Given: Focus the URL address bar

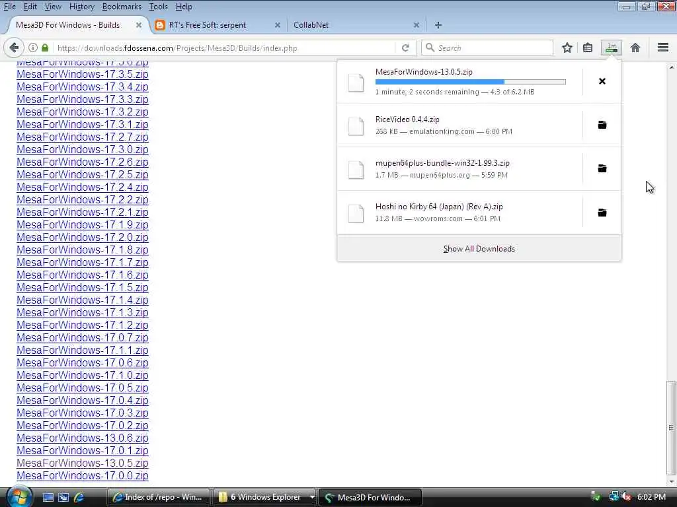Looking at the screenshot, I should click(225, 48).
